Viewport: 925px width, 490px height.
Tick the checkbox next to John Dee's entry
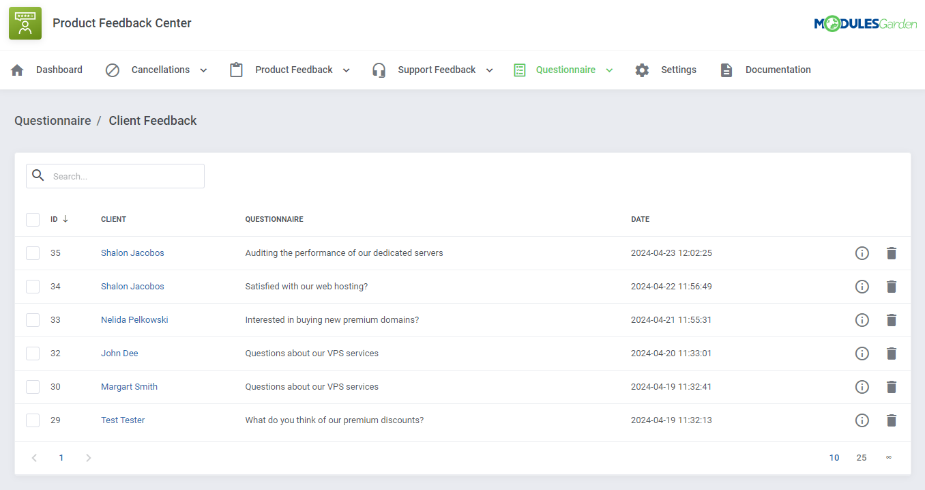pyautogui.click(x=32, y=353)
